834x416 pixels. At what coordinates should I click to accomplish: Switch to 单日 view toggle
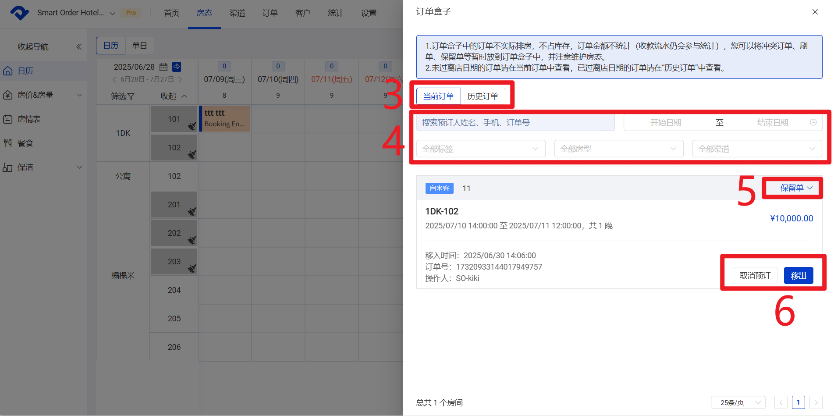[x=139, y=46]
